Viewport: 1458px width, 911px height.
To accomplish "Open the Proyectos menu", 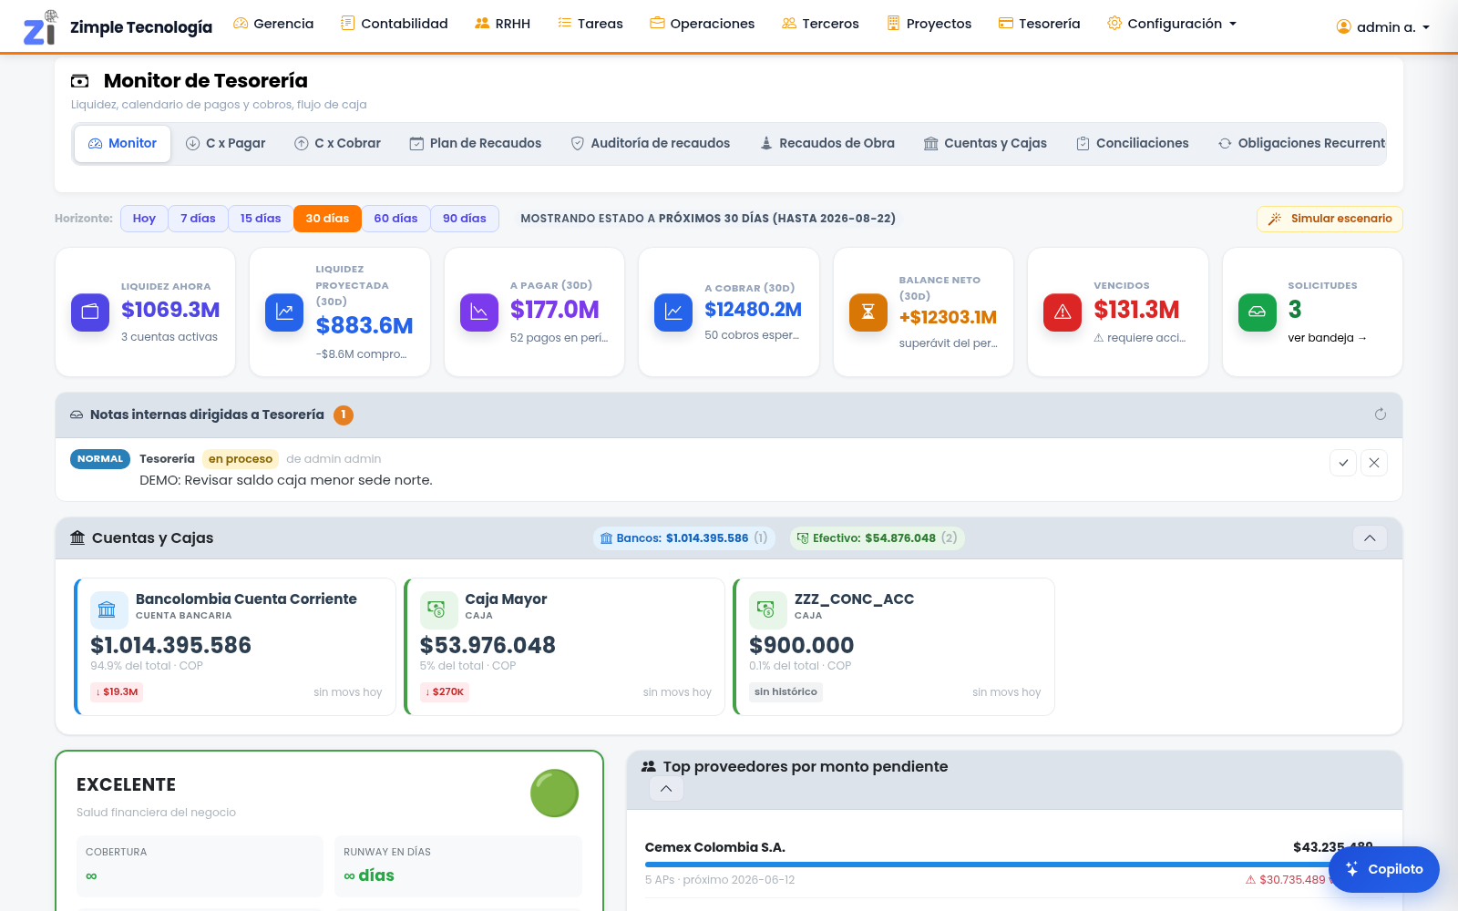I will 929,24.
